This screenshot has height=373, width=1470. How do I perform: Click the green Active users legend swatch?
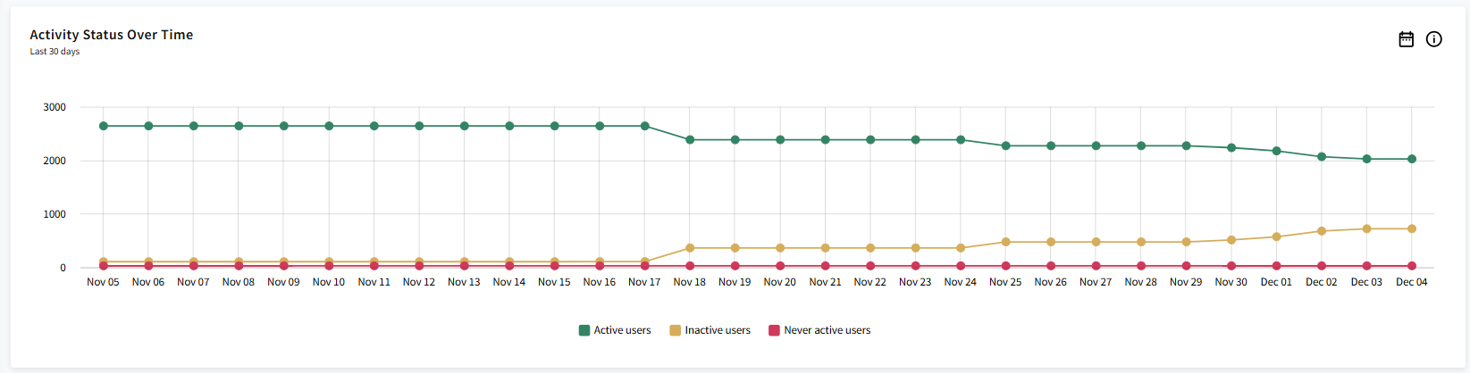tap(584, 330)
